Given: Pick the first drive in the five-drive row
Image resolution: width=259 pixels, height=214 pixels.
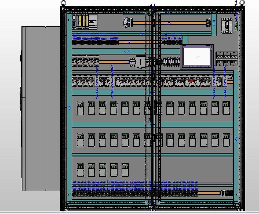Looking at the screenshot, I should [80, 170].
